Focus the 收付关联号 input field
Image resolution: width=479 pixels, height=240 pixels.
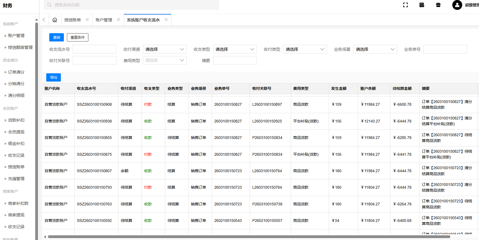tap(94, 60)
